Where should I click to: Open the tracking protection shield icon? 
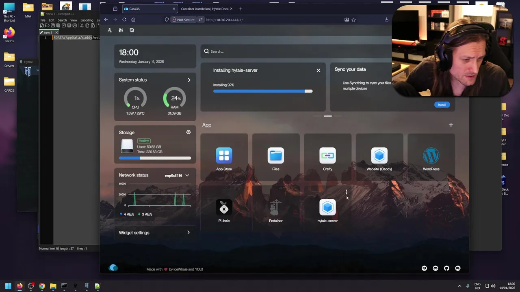pos(167,19)
